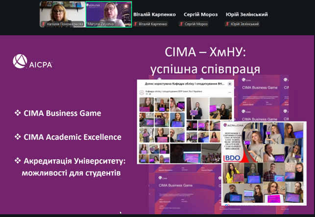Image resolution: width=315 pixels, height=217 pixels.
Task: Click the 'CIMA Academic Excellence' bullet text
Action: (72, 137)
